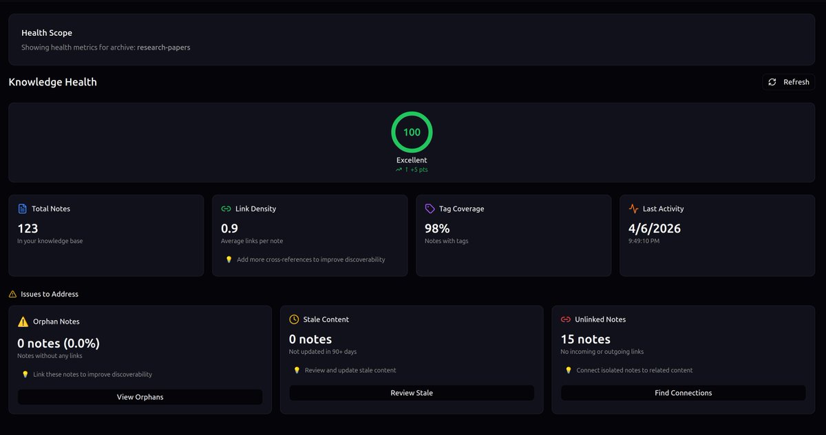Click Review Stale button
Screen dimensions: 826x435
coord(412,393)
